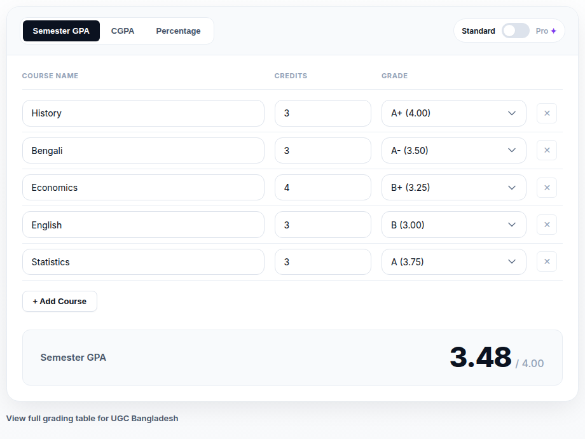Image resolution: width=585 pixels, height=439 pixels.
Task: Click the Semester GPA result label
Action: 73,358
